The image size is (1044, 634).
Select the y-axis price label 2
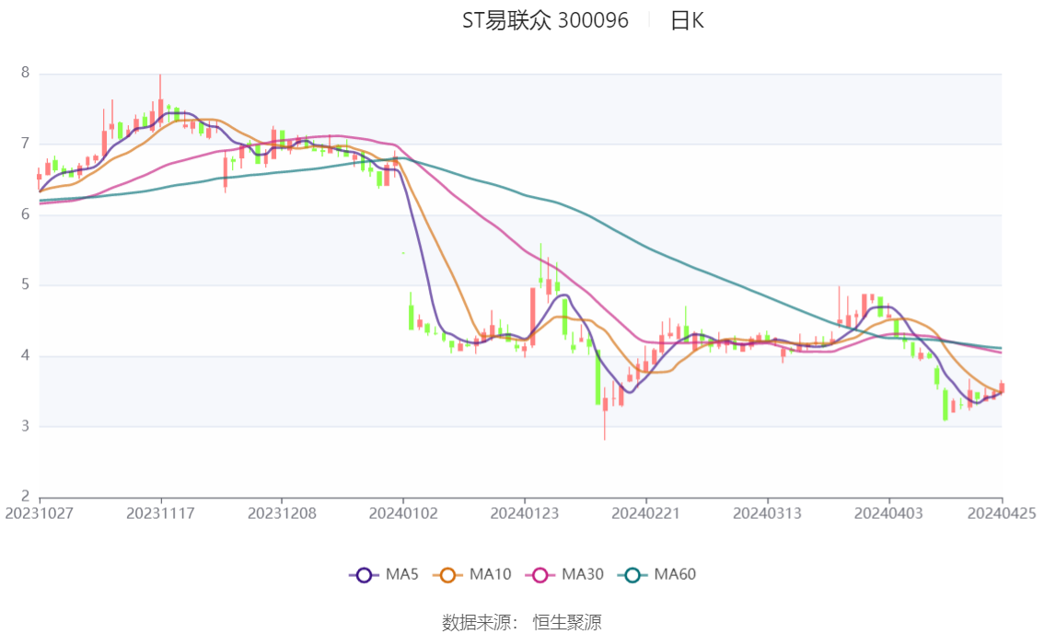tap(25, 496)
